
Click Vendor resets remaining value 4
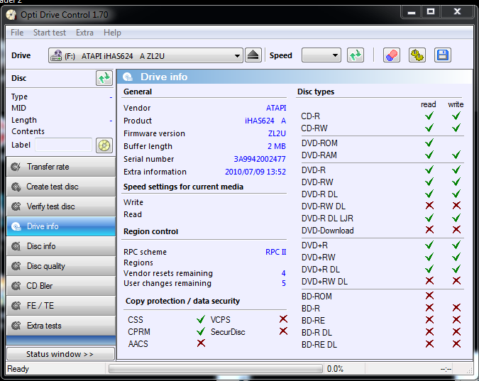pyautogui.click(x=283, y=273)
